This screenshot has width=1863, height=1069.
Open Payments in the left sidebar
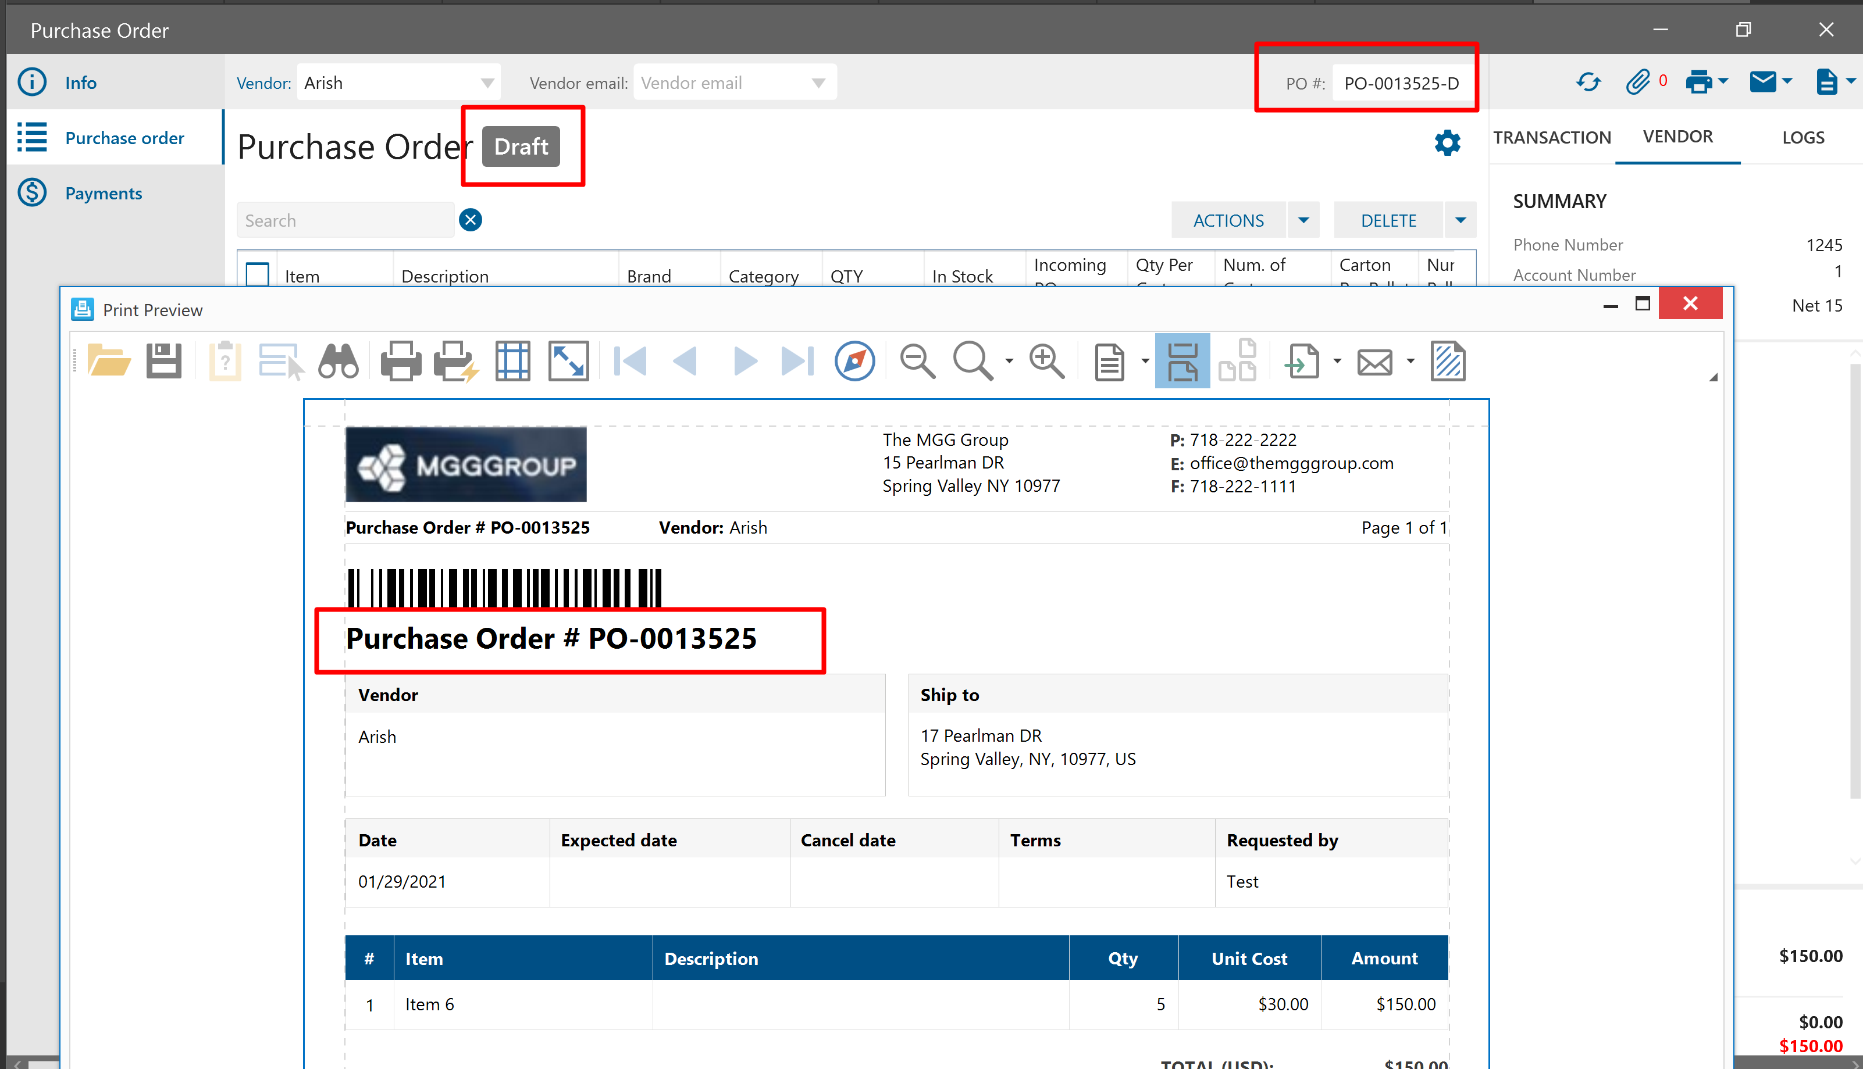coord(104,193)
